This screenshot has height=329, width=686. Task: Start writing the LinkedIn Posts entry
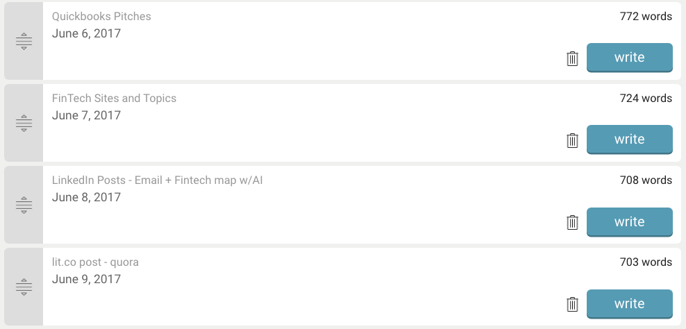click(x=629, y=222)
